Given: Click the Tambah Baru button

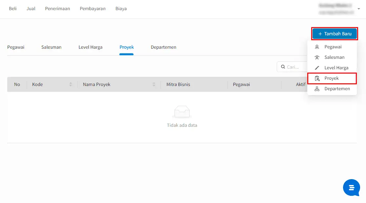Looking at the screenshot, I should click(x=335, y=34).
